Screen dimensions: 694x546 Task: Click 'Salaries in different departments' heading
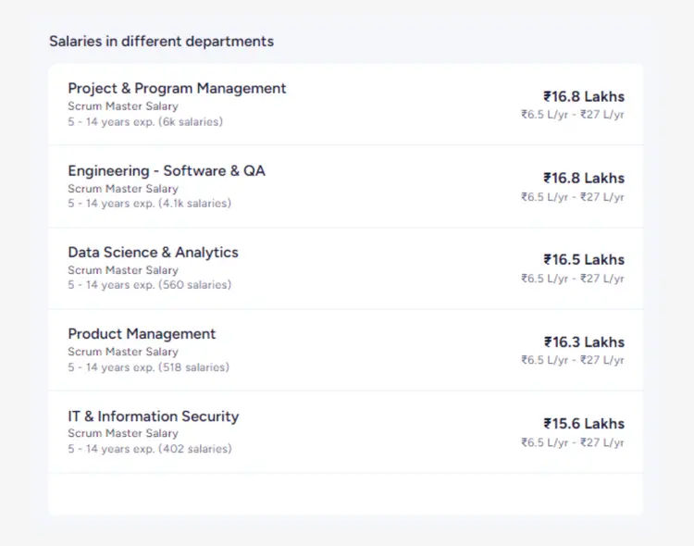coord(161,42)
